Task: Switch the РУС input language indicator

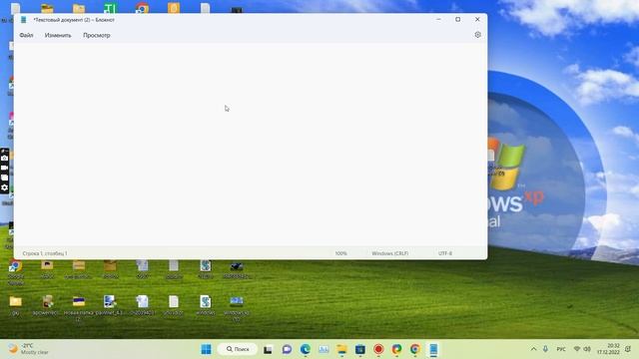Action: [561, 349]
